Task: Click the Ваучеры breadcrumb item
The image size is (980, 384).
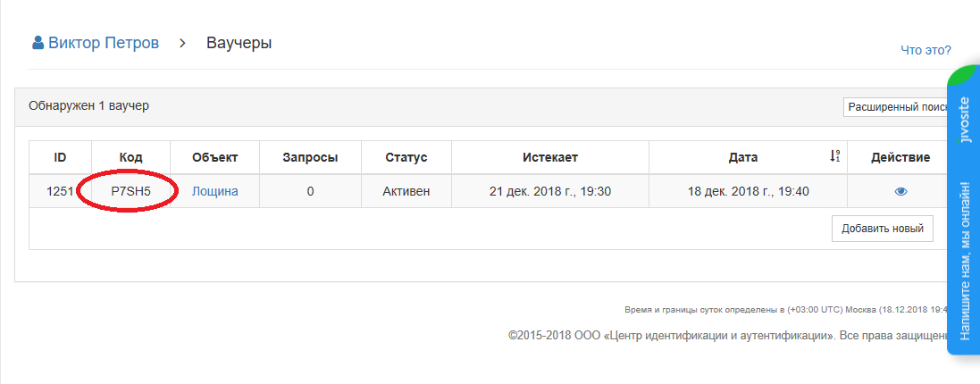Action: (x=239, y=43)
